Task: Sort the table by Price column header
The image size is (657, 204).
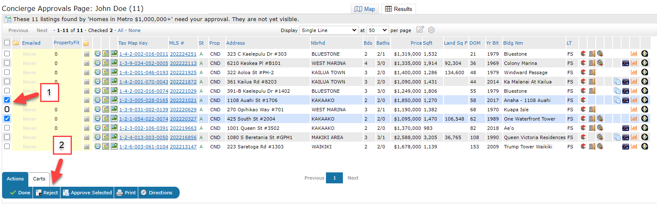Action: (x=416, y=43)
